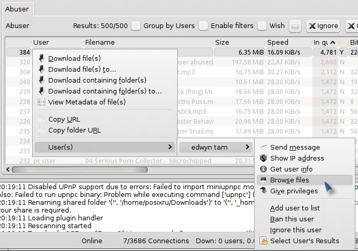This screenshot has height=251, width=358.
Task: Select result row 384 with 6.35 MiB
Action: click(181, 52)
